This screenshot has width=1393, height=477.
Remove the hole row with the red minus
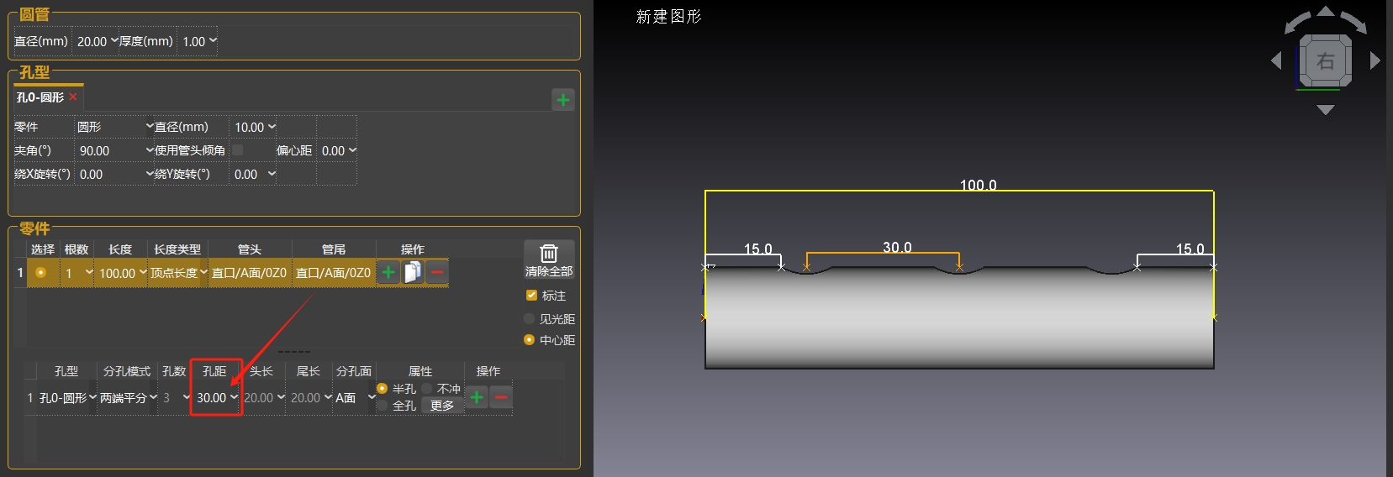501,397
